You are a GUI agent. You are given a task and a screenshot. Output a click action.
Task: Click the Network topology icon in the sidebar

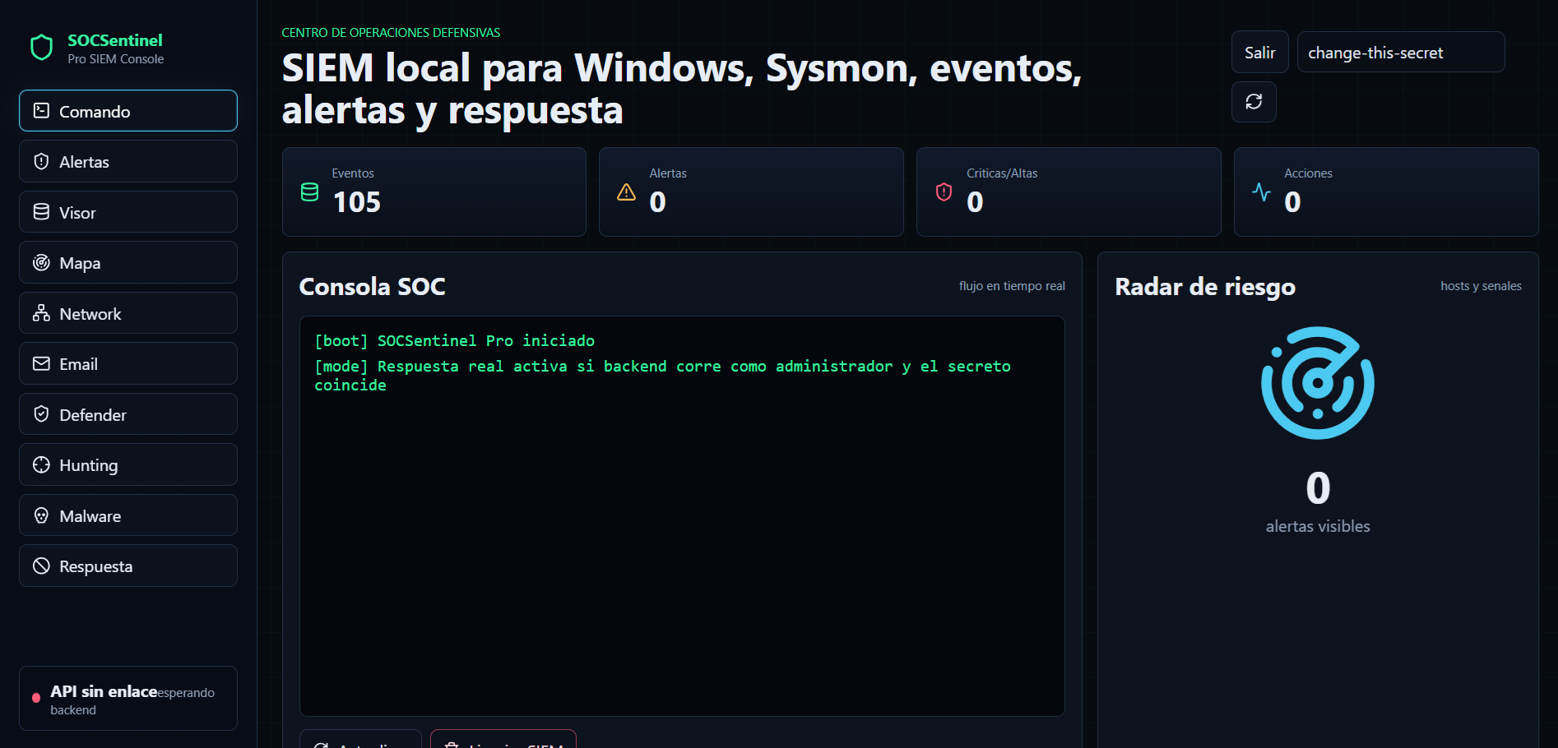[x=41, y=313]
